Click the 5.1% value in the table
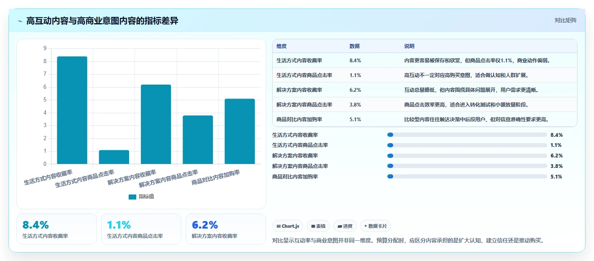Screen dimensions: 594x261 coord(355,120)
